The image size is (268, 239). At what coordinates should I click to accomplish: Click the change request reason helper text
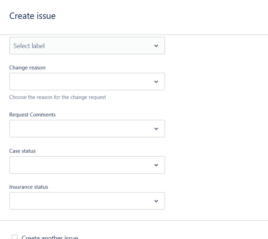pyautogui.click(x=58, y=97)
